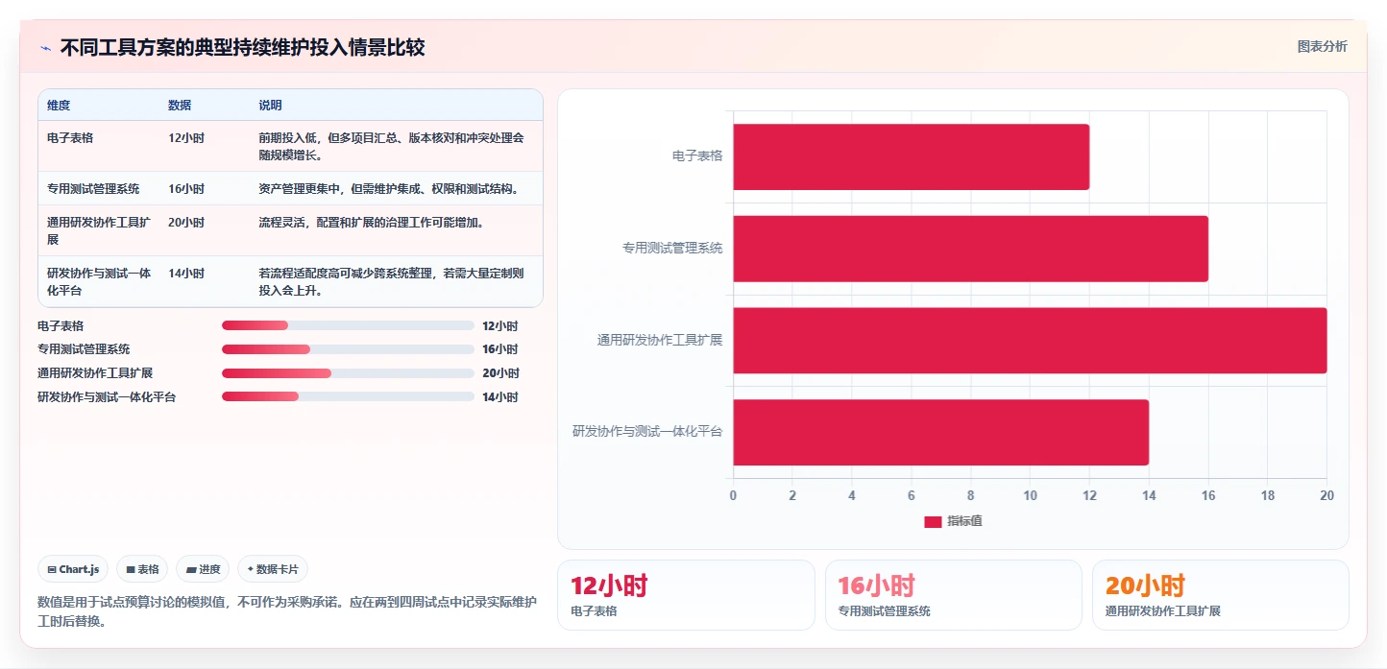Click the description starting 资产管理更集中
1387x669 pixels.
tap(389, 189)
